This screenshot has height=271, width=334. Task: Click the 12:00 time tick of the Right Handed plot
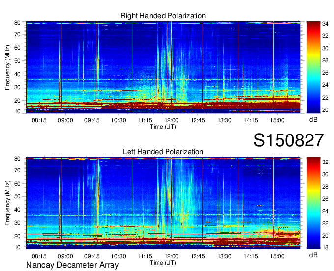(171, 120)
